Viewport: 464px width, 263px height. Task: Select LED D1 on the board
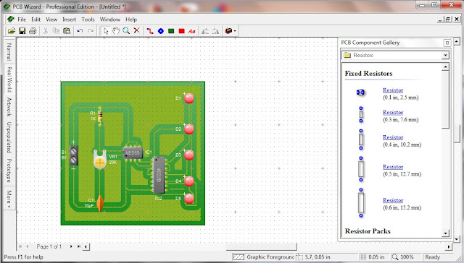point(188,98)
